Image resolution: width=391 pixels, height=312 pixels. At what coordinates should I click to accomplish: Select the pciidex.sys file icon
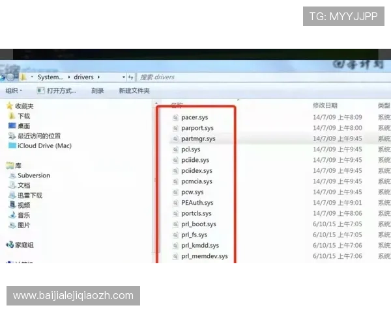coord(175,171)
